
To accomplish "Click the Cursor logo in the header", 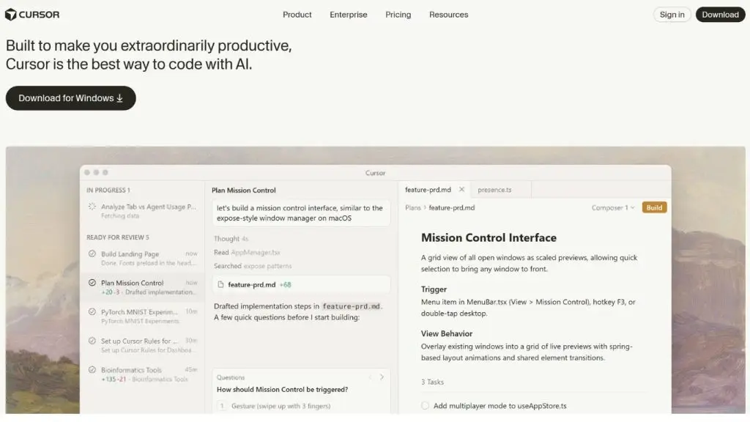I will pos(32,15).
